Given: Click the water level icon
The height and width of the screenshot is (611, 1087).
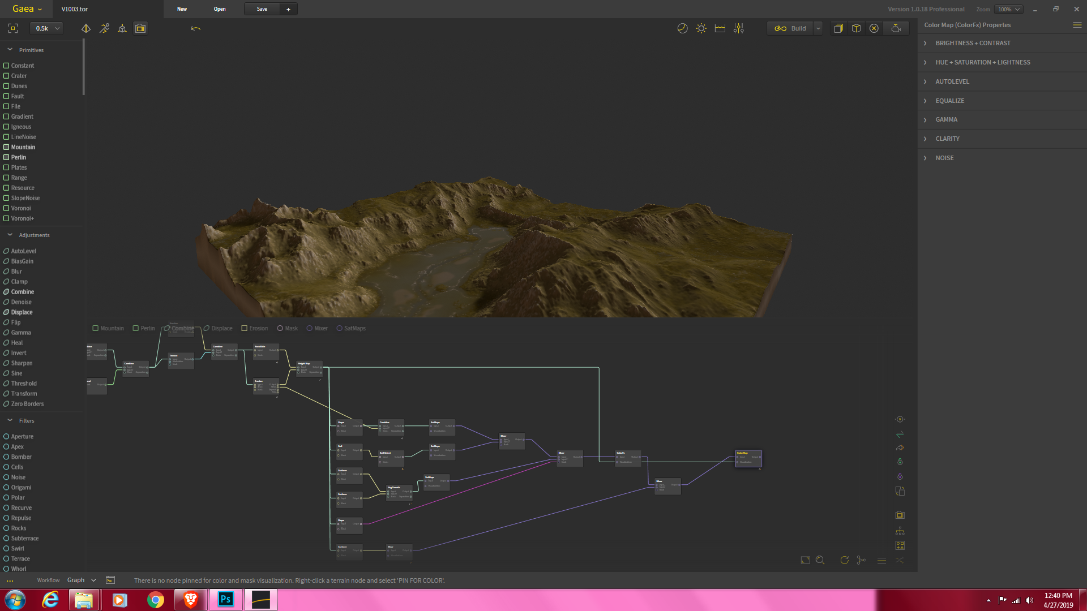Looking at the screenshot, I should click(x=720, y=28).
